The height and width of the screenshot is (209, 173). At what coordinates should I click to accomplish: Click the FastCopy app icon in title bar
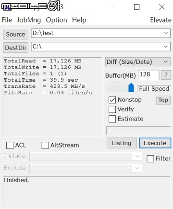click(x=6, y=7)
